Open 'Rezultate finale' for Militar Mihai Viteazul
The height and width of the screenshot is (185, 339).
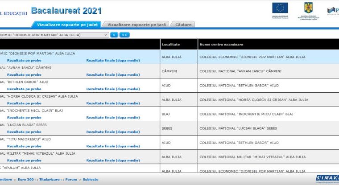pyautogui.click(x=113, y=160)
